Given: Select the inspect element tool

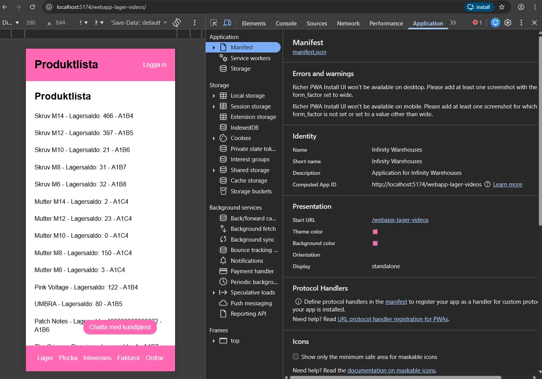Looking at the screenshot, I should tap(213, 23).
